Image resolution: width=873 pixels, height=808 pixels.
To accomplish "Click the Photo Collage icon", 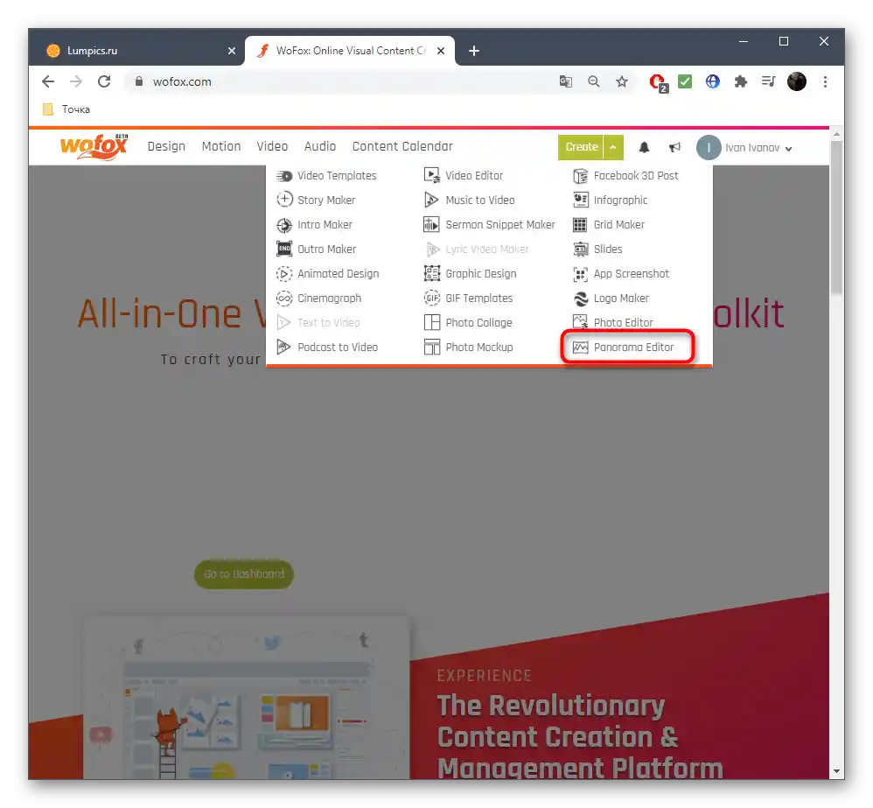I will tap(432, 323).
